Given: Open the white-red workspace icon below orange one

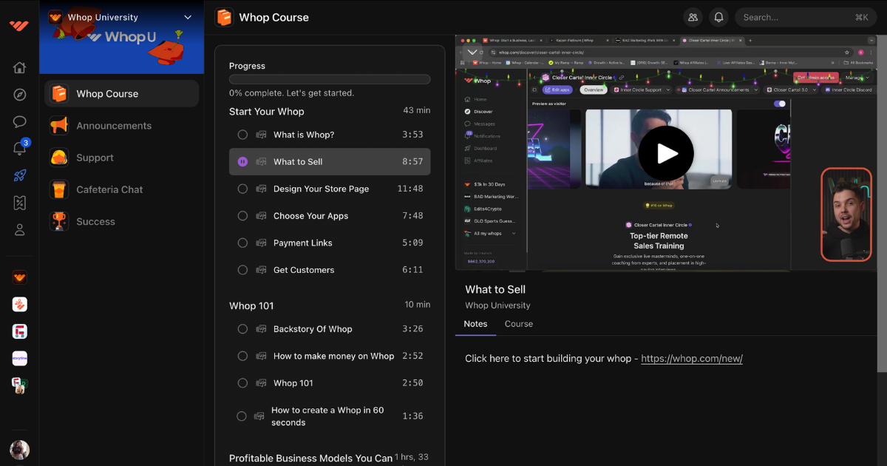Looking at the screenshot, I should pyautogui.click(x=19, y=304).
